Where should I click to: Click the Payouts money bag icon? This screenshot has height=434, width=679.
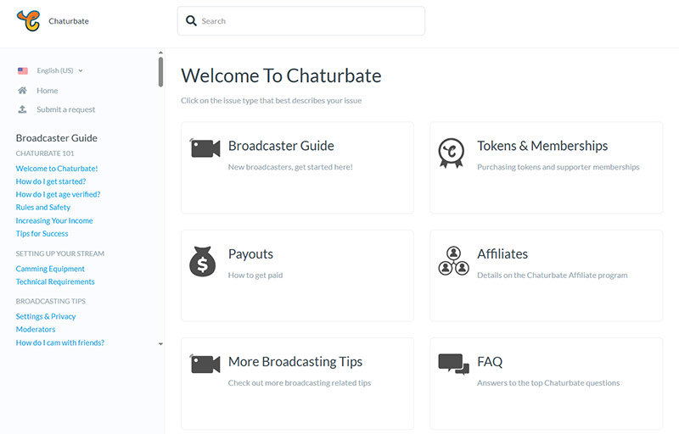(x=202, y=262)
